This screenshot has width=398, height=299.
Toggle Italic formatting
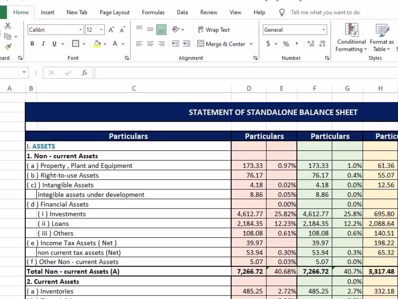pyautogui.click(x=43, y=44)
